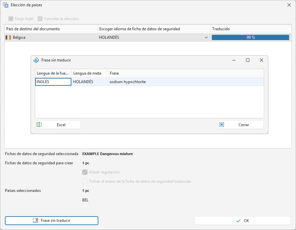This screenshot has width=296, height=230.
Task: Sort by Lengua de meta column header
Action: pos(90,73)
